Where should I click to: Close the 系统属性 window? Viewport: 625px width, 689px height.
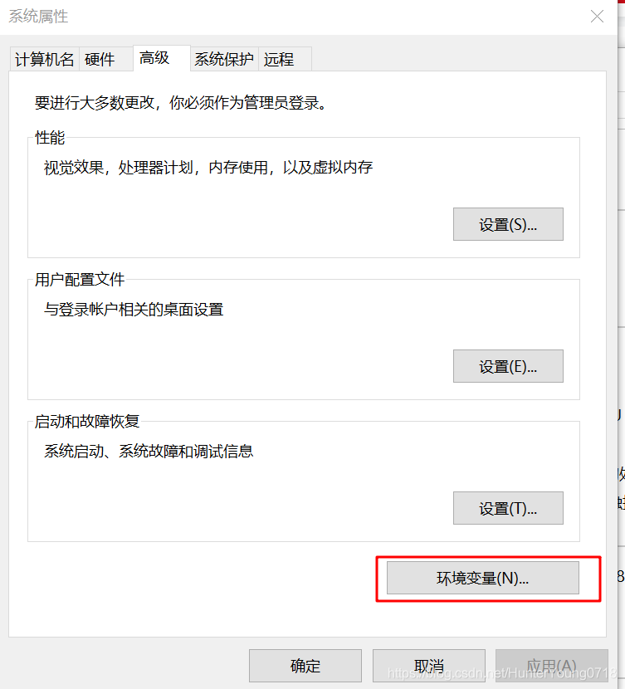coord(597,17)
